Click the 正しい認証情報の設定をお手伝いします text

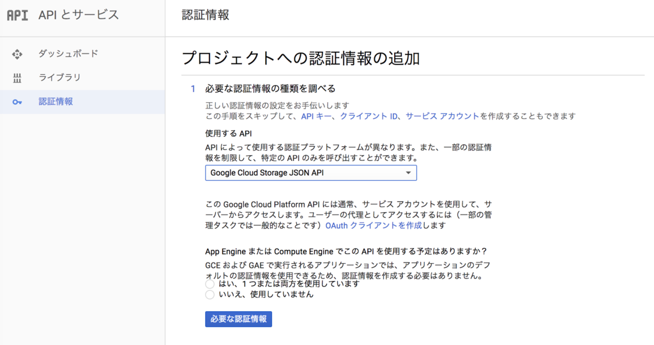(277, 105)
